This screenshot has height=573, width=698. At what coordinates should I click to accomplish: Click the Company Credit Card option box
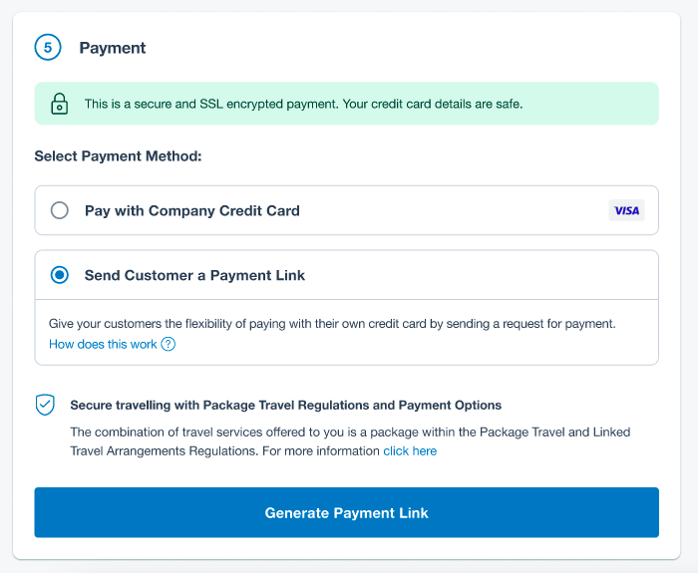point(346,210)
